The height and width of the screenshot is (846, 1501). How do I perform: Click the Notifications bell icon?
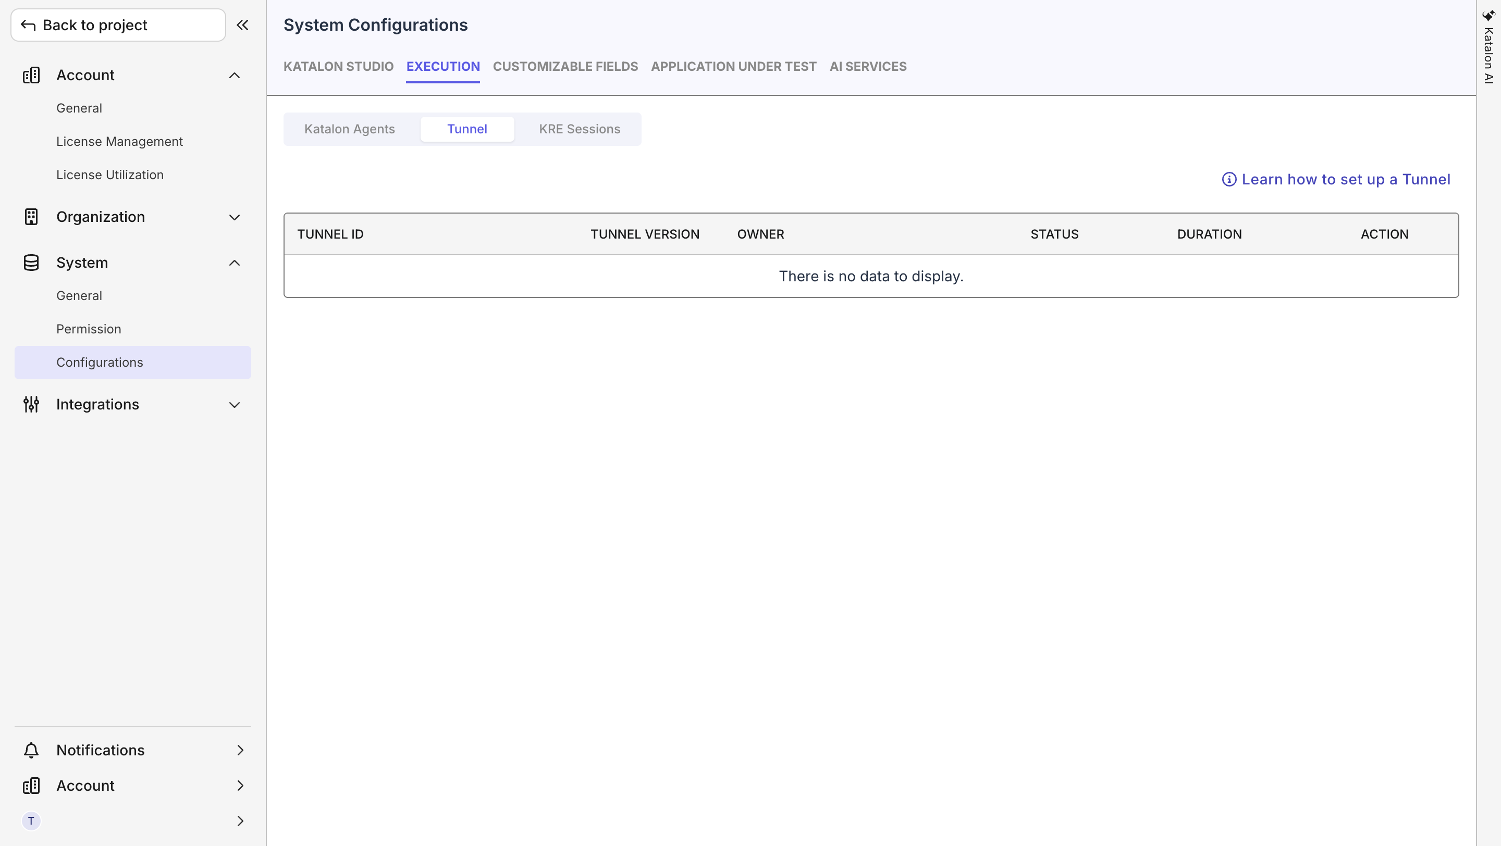[x=31, y=750]
